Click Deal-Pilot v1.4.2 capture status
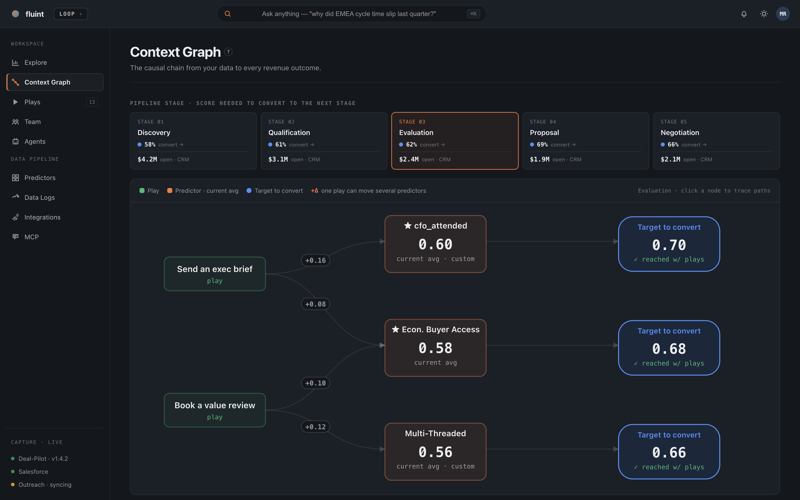Screen dimensions: 800x500 click(x=40, y=459)
